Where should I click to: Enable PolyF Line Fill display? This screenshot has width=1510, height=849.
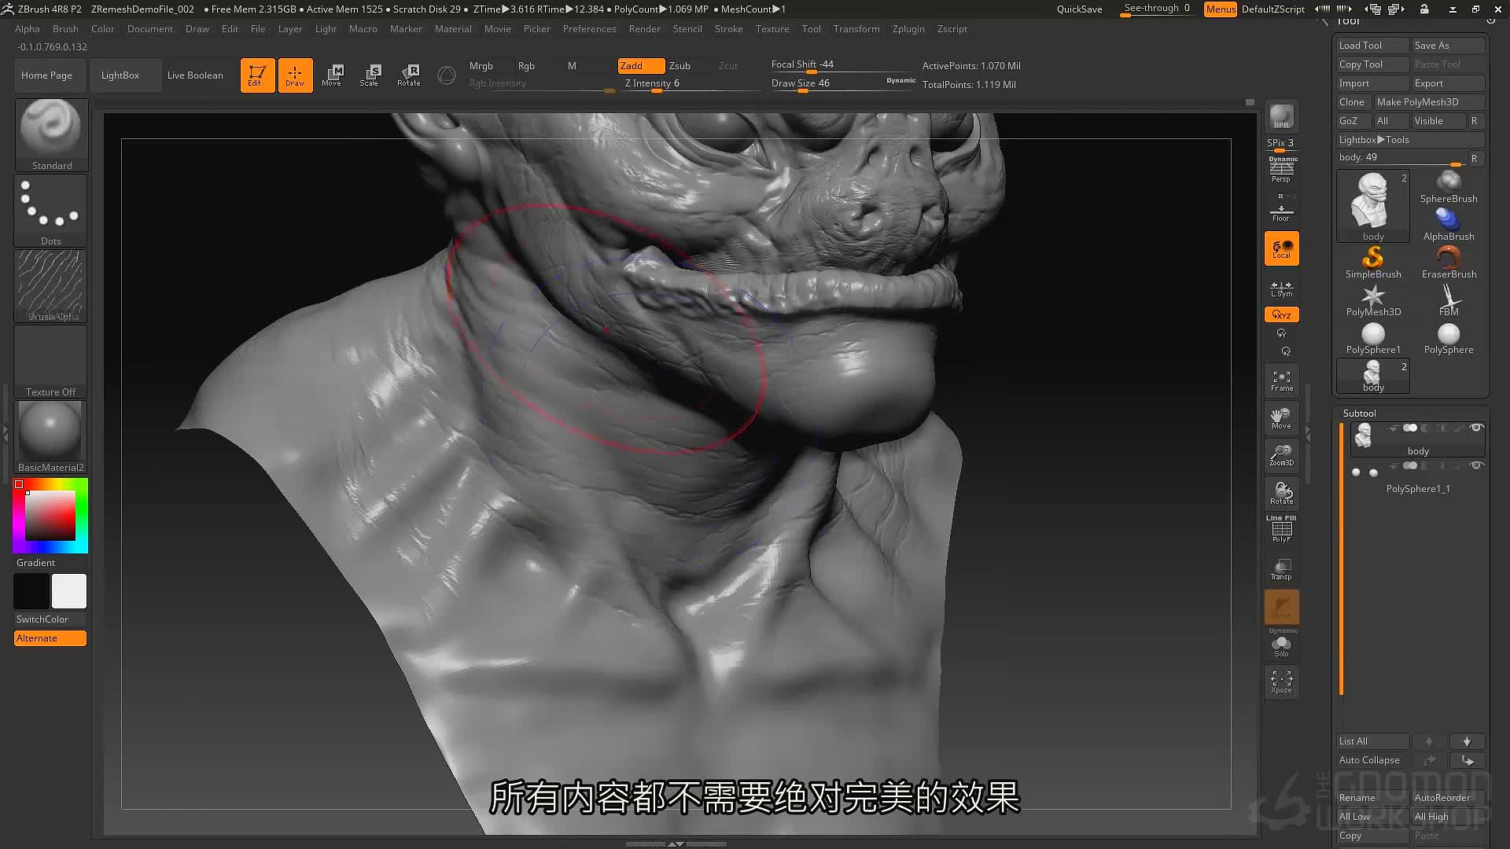(1281, 529)
